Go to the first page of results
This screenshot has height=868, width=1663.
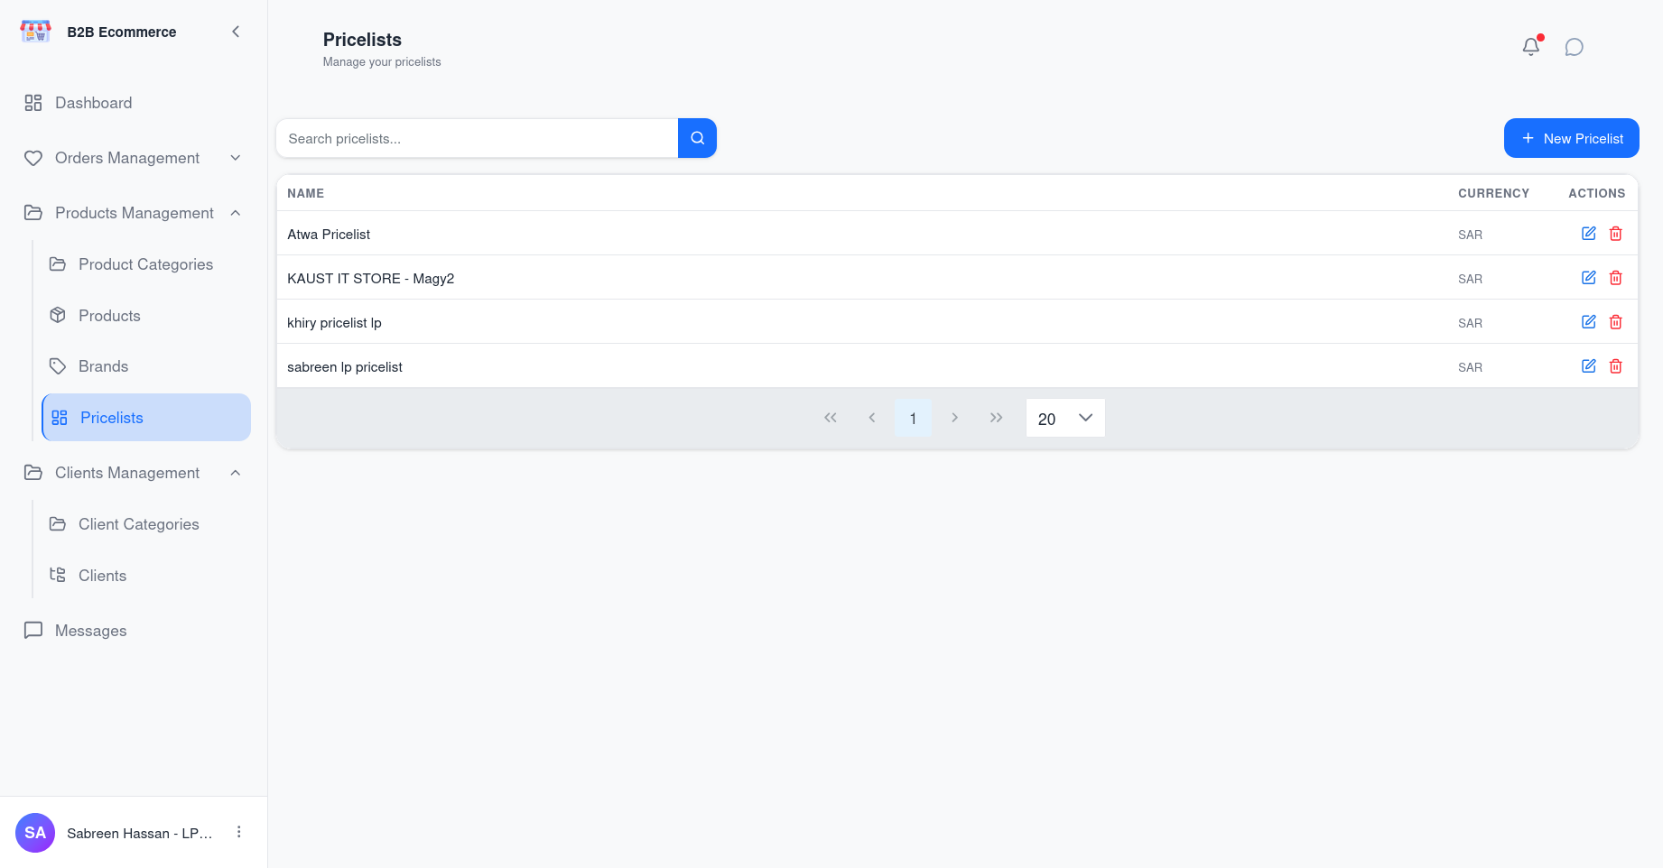pyautogui.click(x=831, y=418)
